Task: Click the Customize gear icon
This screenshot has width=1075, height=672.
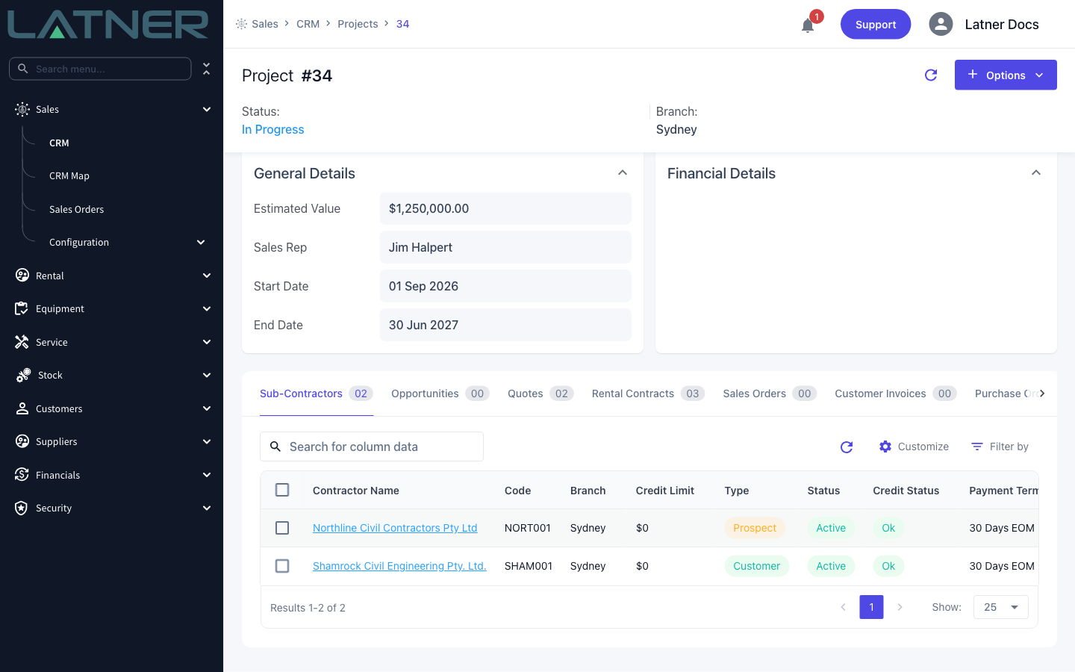Action: [x=885, y=447]
